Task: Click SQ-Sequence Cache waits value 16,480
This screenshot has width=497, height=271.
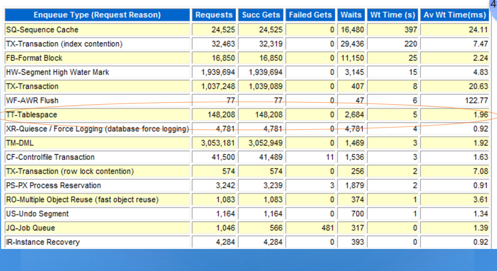Action: pos(353,30)
